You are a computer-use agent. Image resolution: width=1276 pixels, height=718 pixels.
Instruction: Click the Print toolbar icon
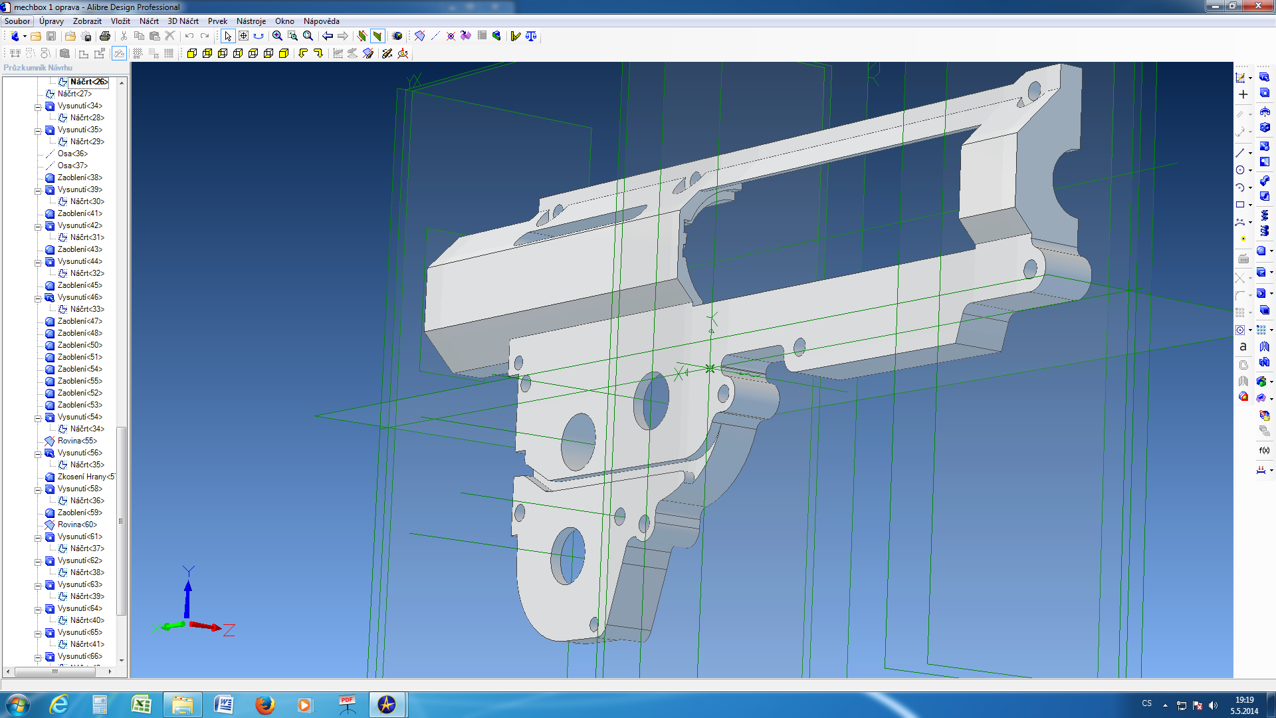click(104, 36)
